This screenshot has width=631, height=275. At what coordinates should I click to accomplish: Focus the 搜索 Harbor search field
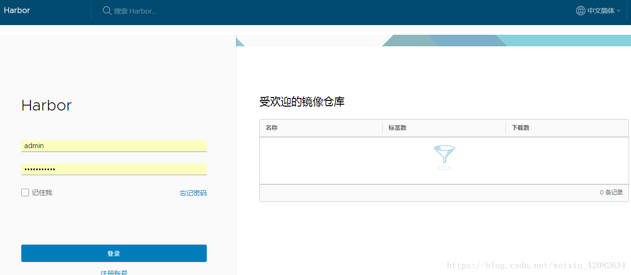pos(135,11)
